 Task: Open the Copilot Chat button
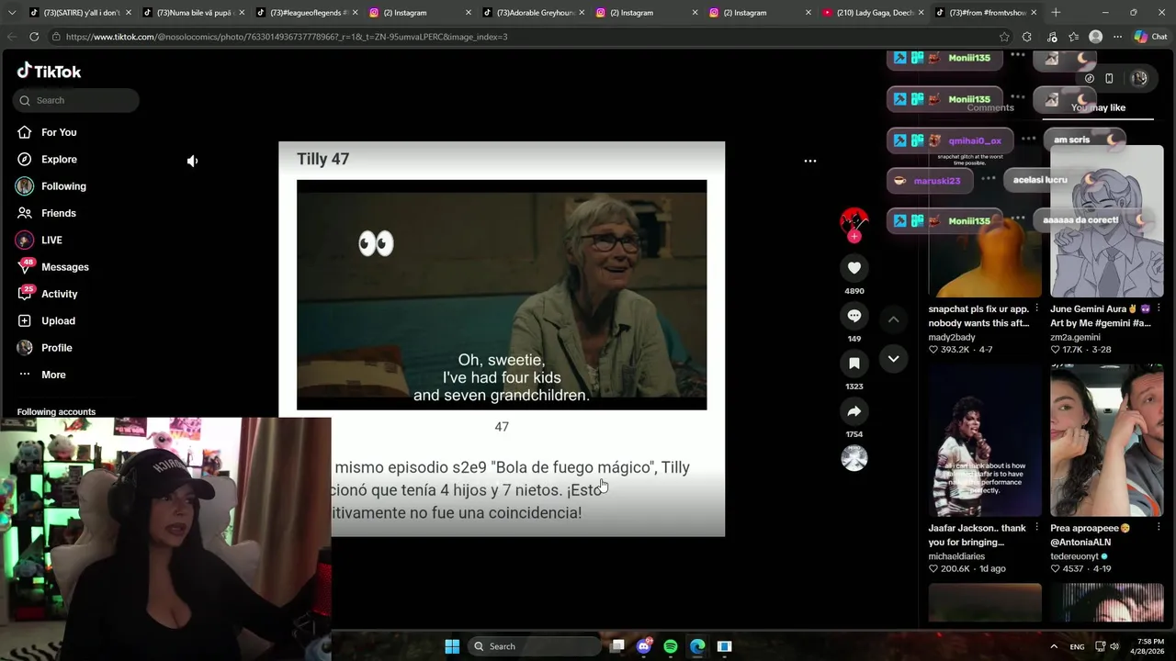1151,37
